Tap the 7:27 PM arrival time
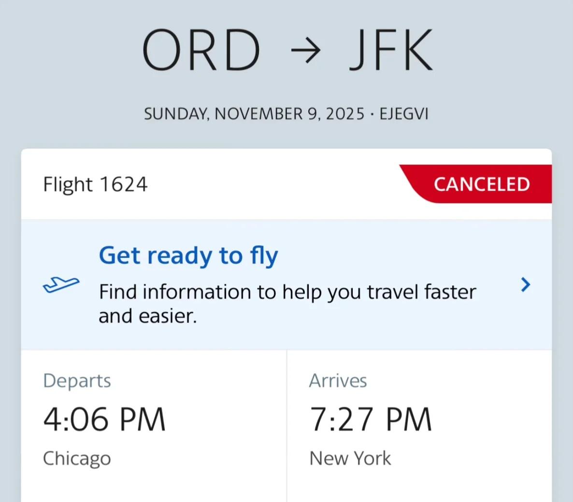 (x=371, y=419)
